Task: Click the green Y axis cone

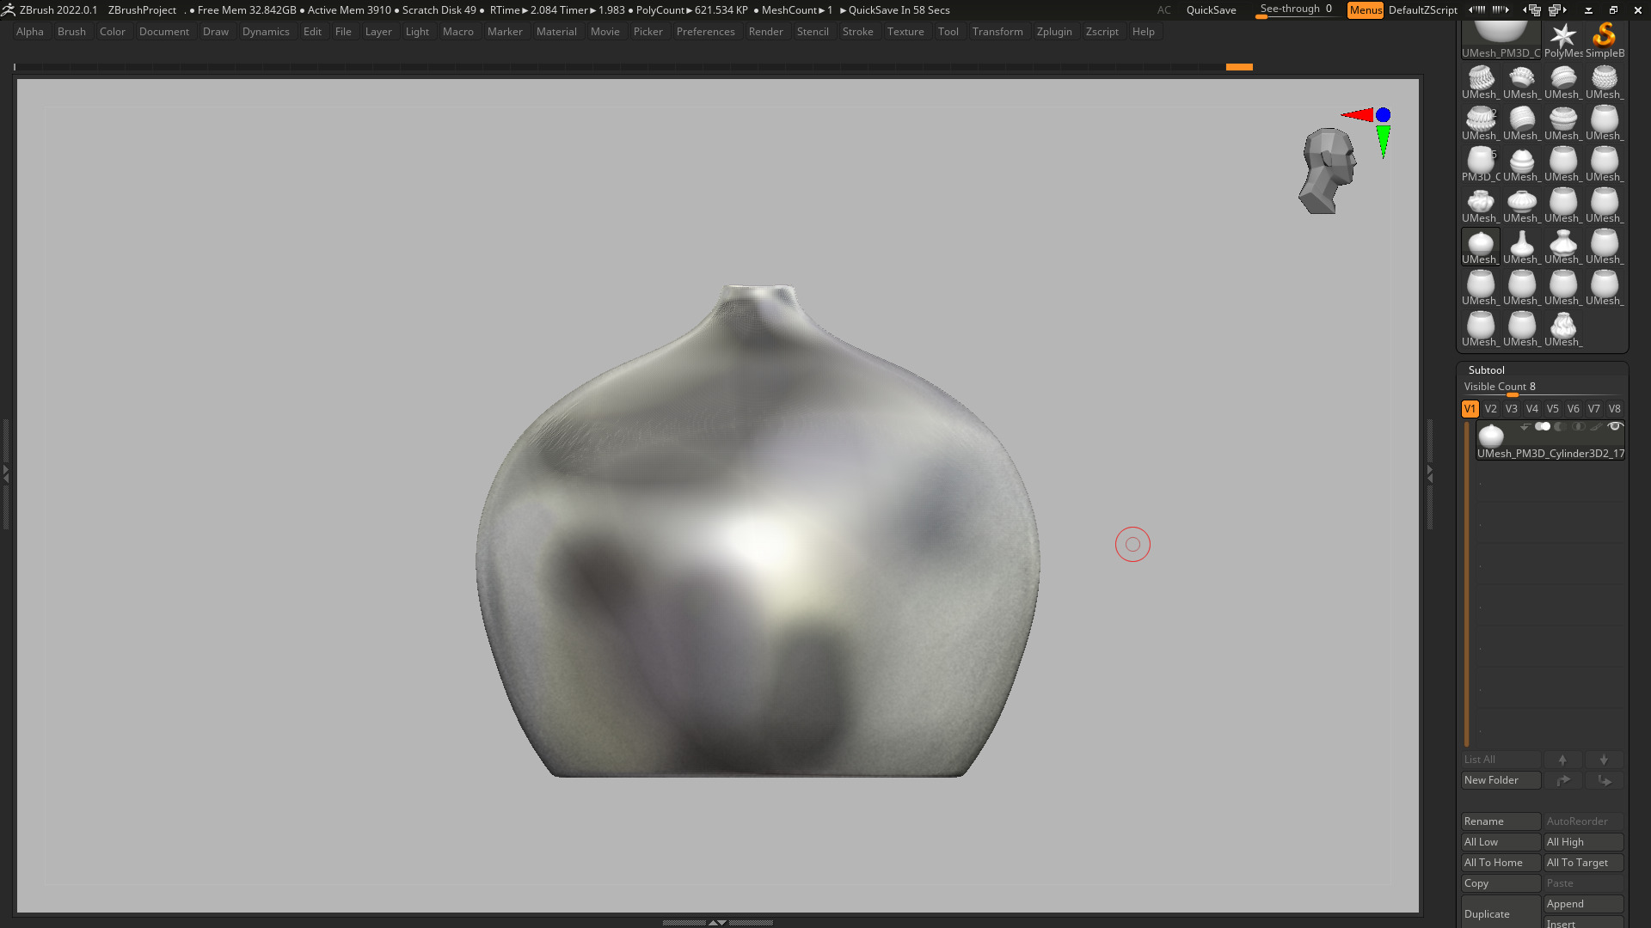Action: 1383,141
